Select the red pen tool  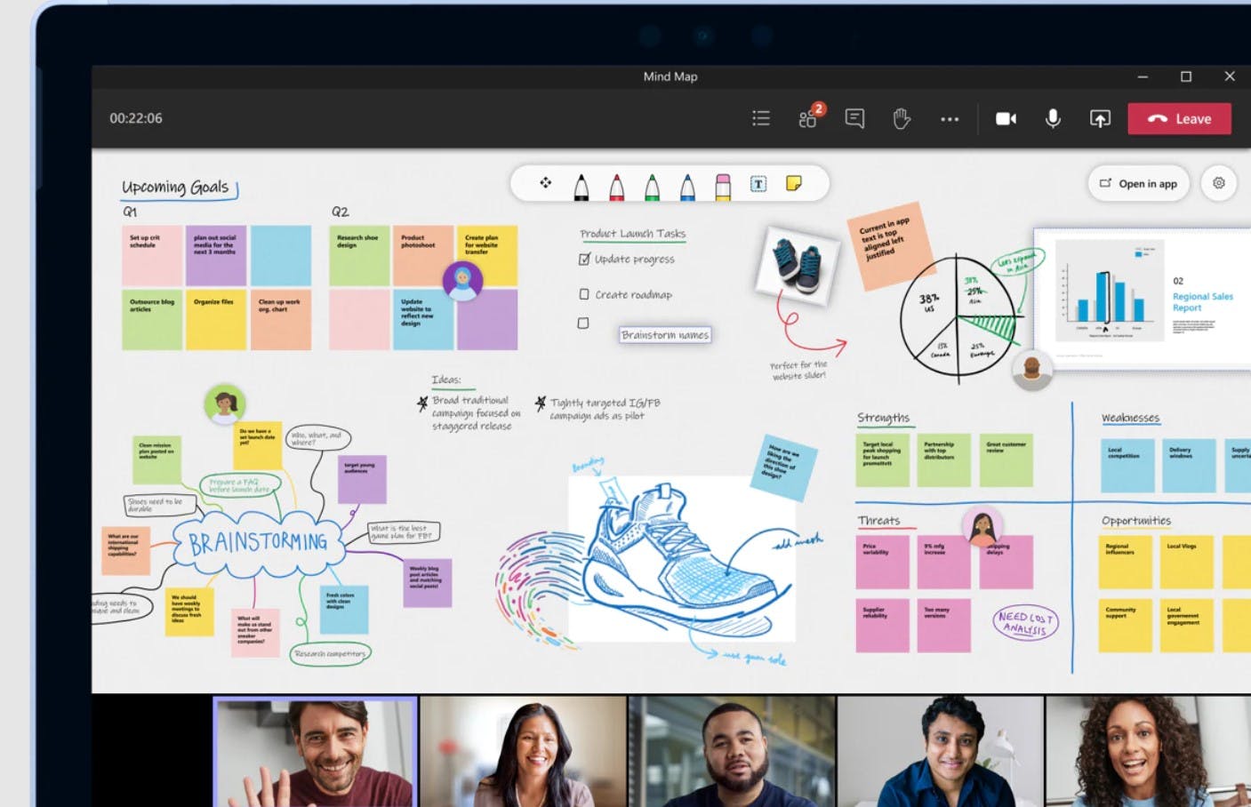[617, 183]
